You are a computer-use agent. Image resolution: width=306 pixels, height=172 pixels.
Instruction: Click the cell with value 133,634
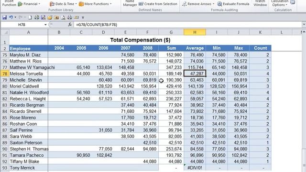coord(103,67)
